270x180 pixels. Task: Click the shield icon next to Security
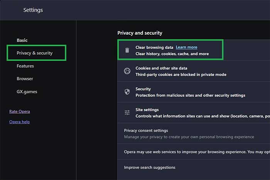point(127,92)
